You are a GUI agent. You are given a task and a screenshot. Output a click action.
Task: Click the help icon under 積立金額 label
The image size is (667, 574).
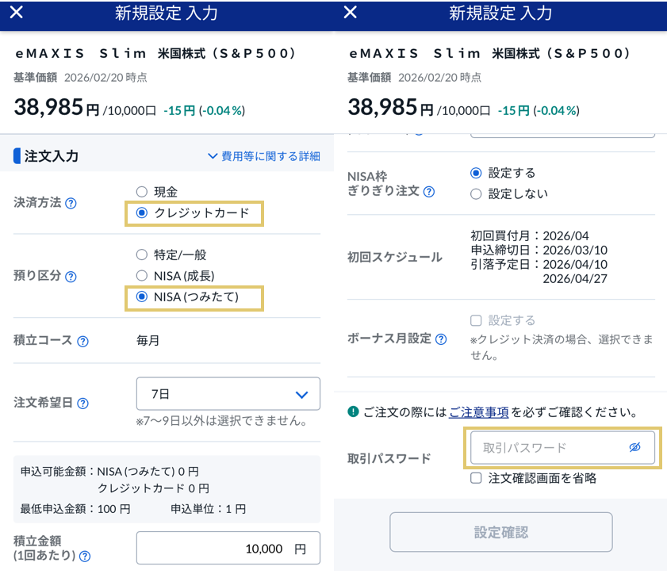pyautogui.click(x=85, y=556)
